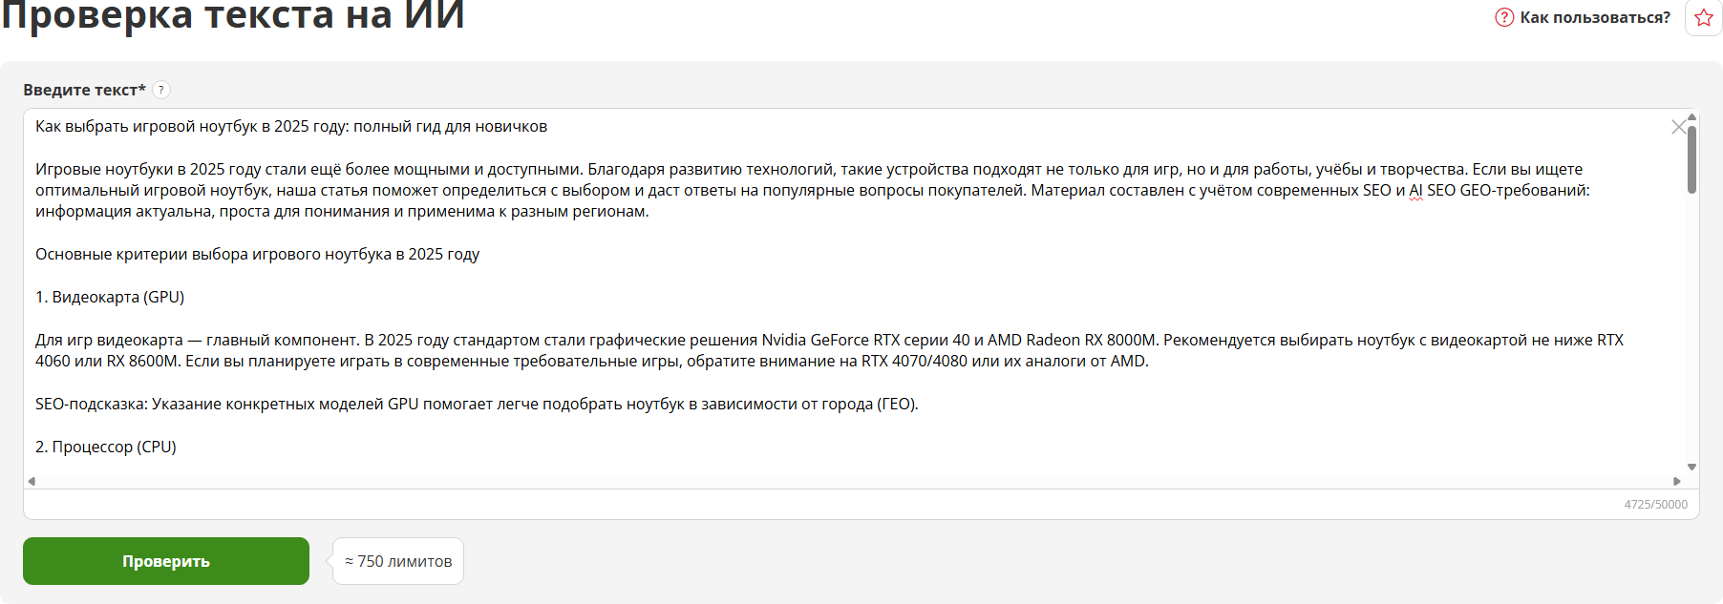Click the "≈ 750 лимитов" badge
This screenshot has height=604, width=1723.
point(398,561)
